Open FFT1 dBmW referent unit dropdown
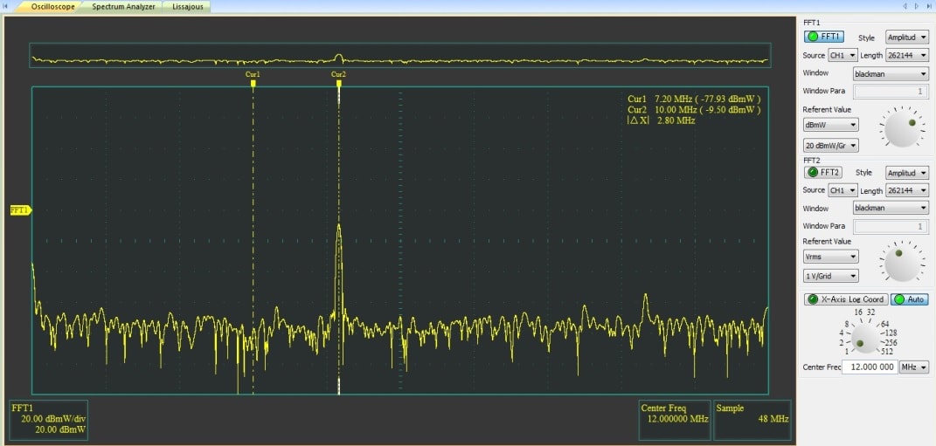The image size is (936, 446). pyautogui.click(x=831, y=125)
